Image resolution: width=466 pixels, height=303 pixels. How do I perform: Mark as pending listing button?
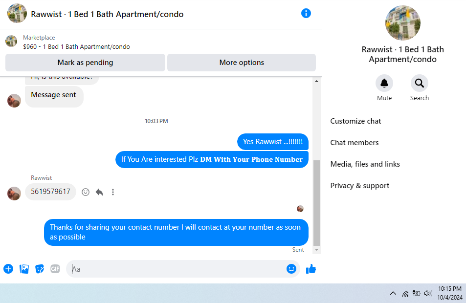pos(85,63)
